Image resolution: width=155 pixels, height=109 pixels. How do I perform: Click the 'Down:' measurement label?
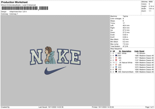click(x=113, y=32)
